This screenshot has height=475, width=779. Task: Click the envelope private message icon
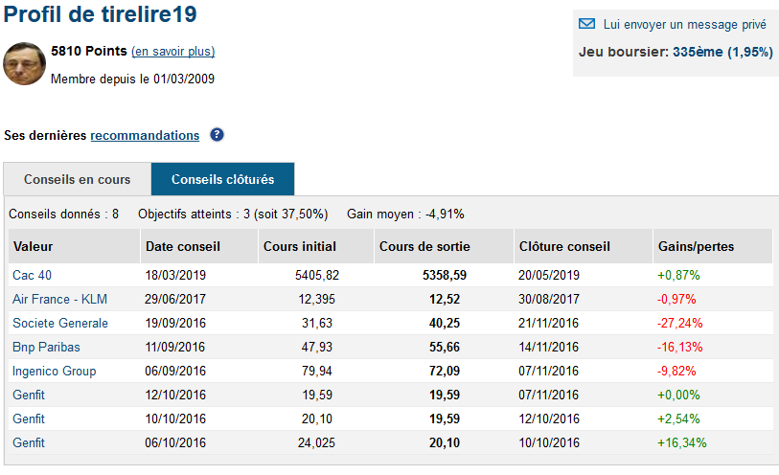point(586,24)
